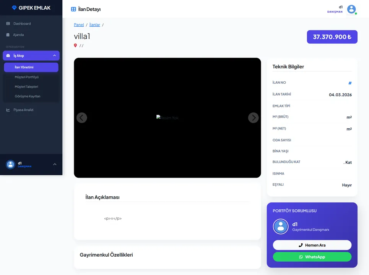The image size is (369, 275).
Task: Click the Piyasa Analizi chart icon
Action: click(8, 110)
